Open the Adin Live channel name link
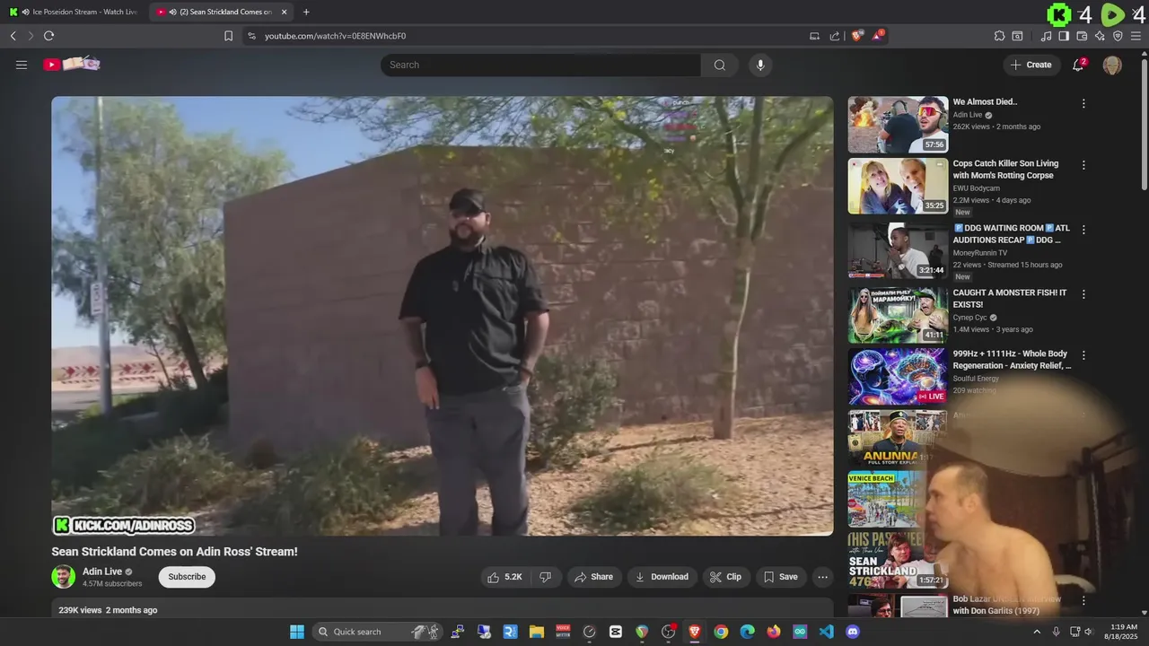Image resolution: width=1149 pixels, height=646 pixels. 102,572
